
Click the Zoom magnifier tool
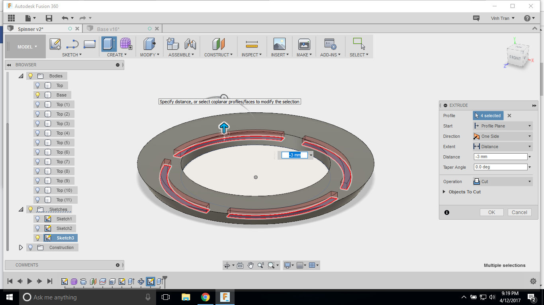pos(261,265)
